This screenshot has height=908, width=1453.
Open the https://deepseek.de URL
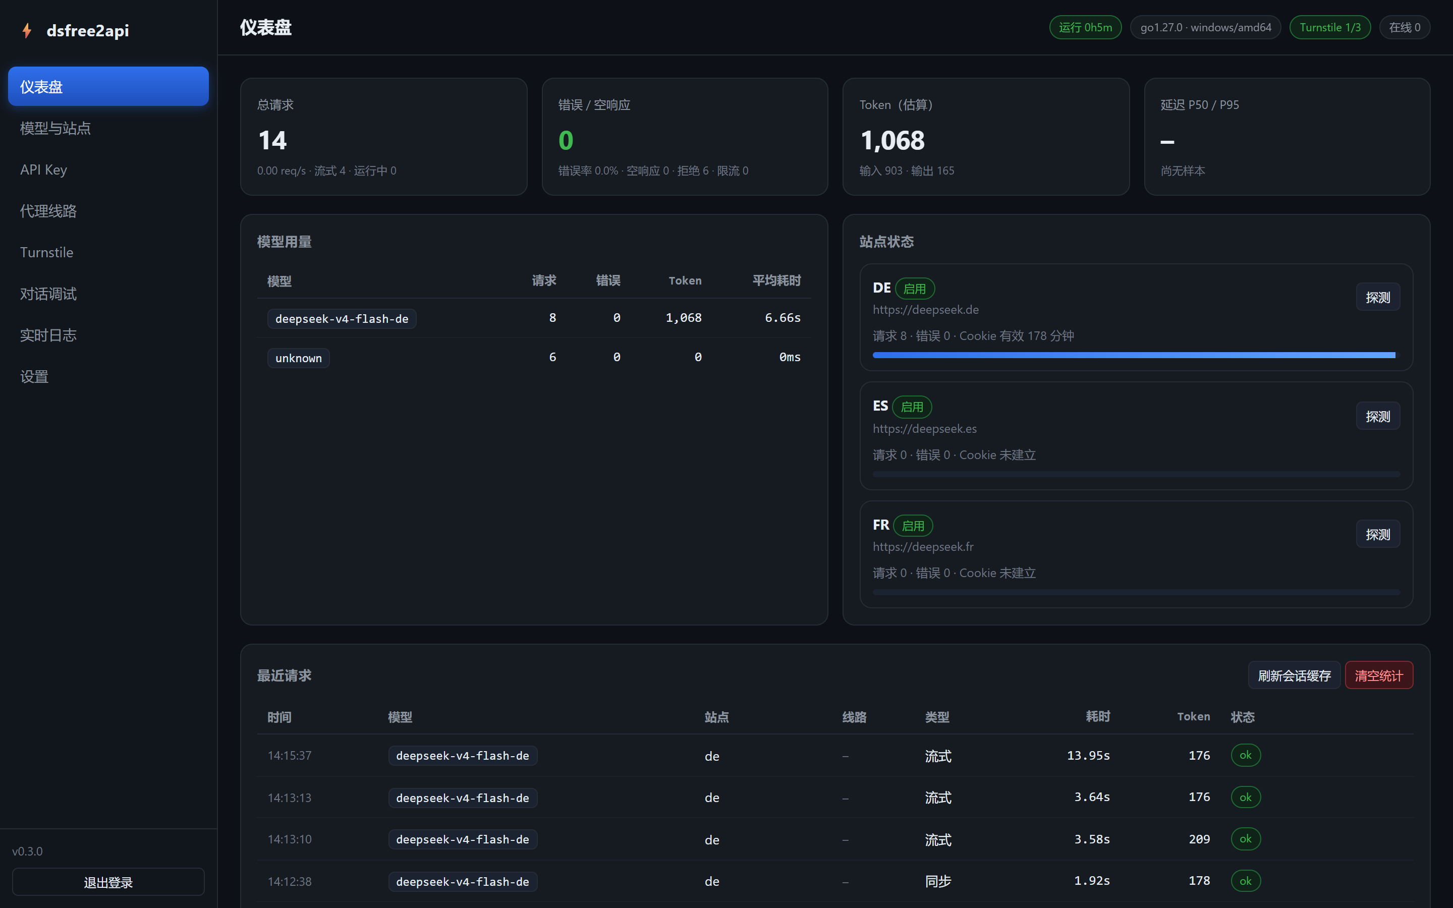point(925,310)
